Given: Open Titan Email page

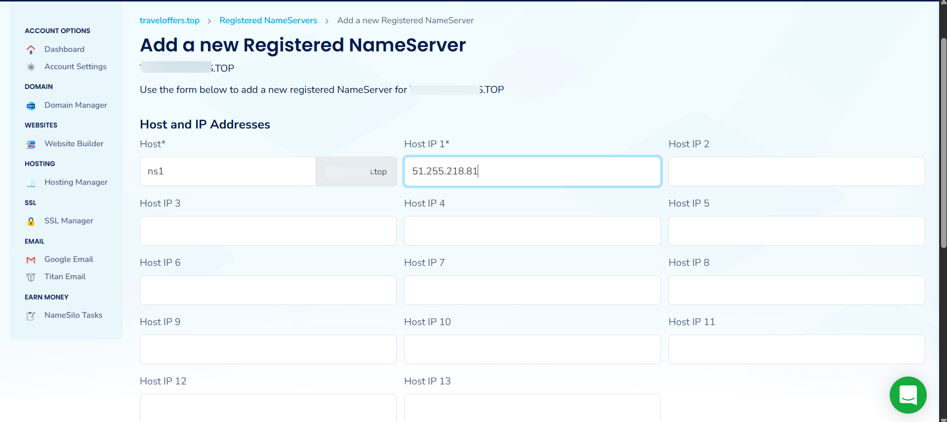Looking at the screenshot, I should pos(65,277).
